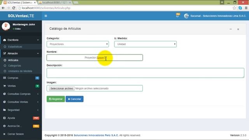Image resolution: width=249 pixels, height=140 pixels.
Task: Click the Almacén edit icon
Action: [x=4, y=54]
